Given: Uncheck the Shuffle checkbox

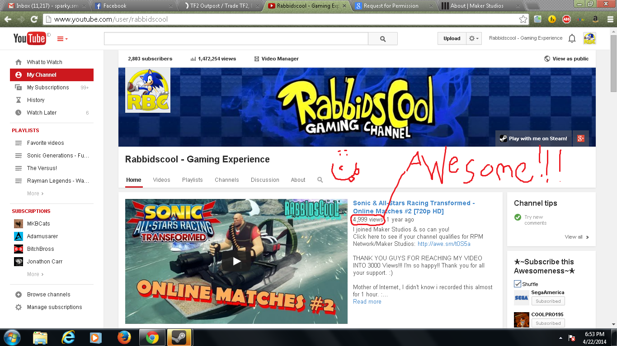Looking at the screenshot, I should (518, 284).
